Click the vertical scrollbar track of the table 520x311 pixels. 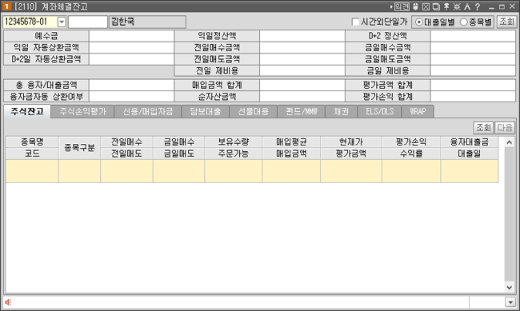click(x=510, y=215)
